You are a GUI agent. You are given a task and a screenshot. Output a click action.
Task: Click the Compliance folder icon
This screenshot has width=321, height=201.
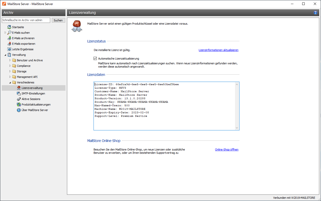14,66
